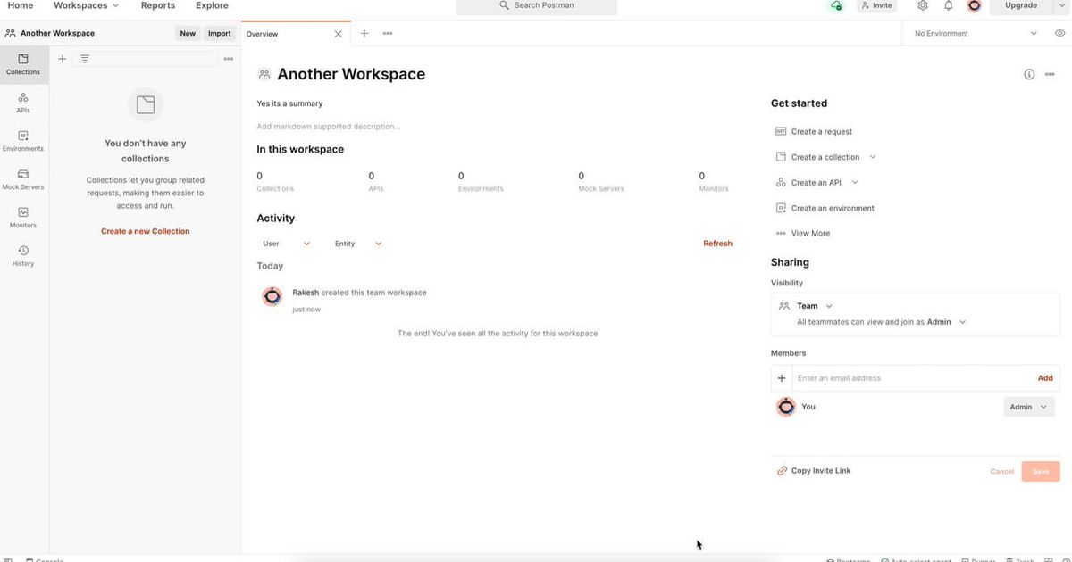Click the Add markdown supported description field

(x=329, y=127)
